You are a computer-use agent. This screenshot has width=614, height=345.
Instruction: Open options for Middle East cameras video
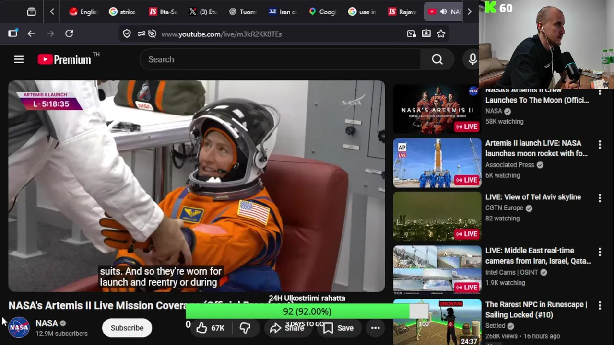click(600, 252)
